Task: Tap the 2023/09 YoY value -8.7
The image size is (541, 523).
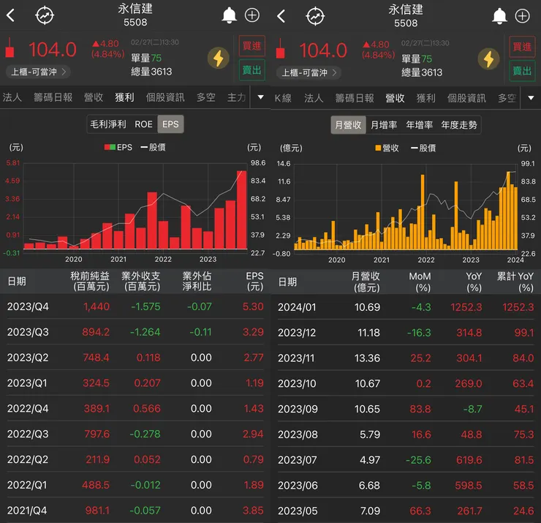Action: (472, 409)
